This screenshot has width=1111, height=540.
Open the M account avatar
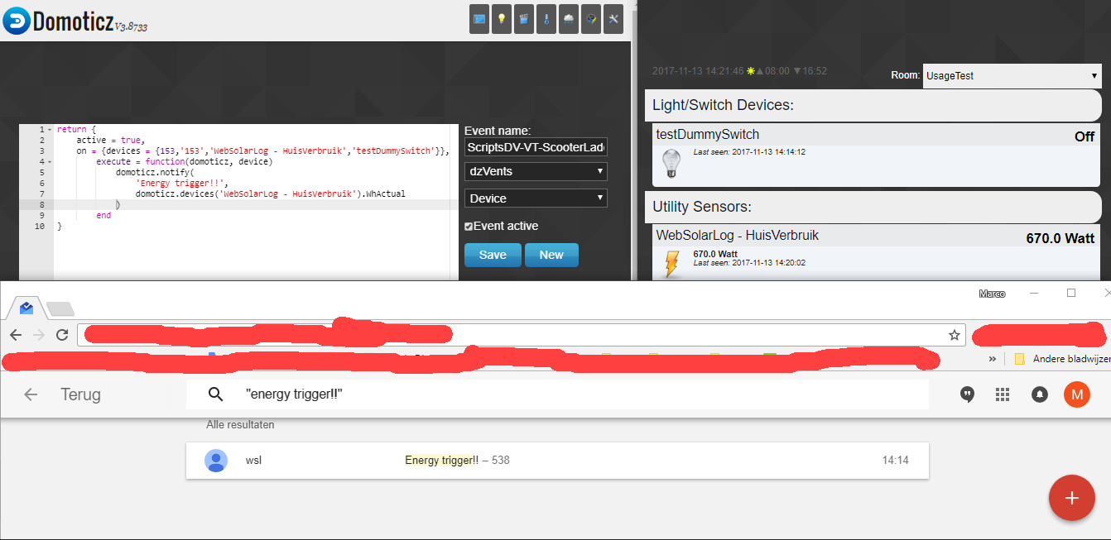click(1077, 394)
